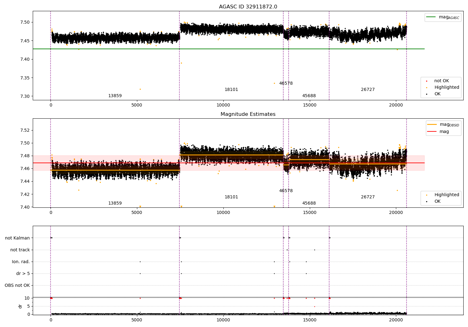
Task: Click obsid label 45688 in Magnitude Estimates plot
Action: click(x=309, y=203)
